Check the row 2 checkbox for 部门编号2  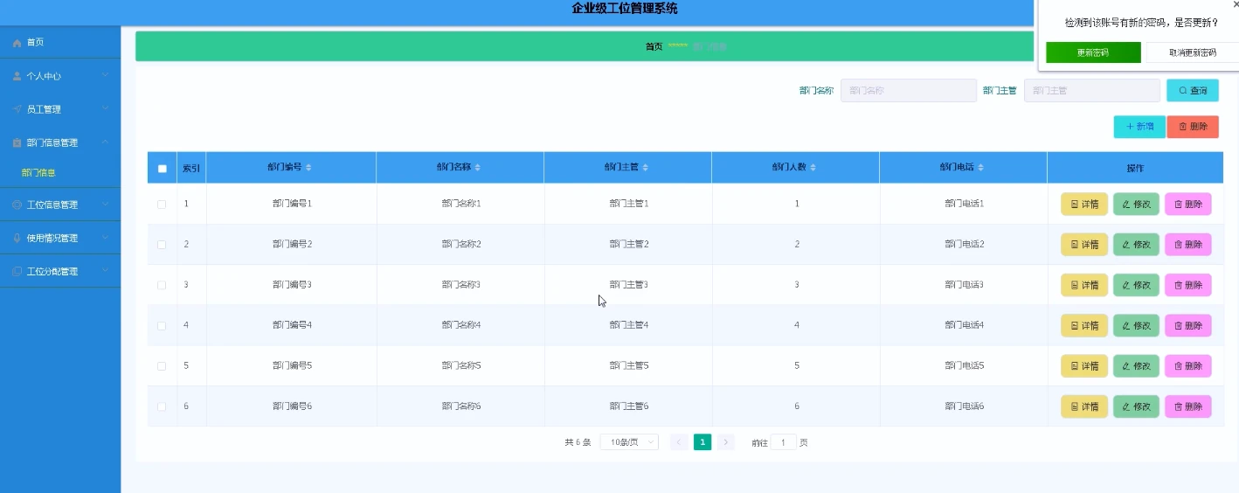(x=162, y=245)
